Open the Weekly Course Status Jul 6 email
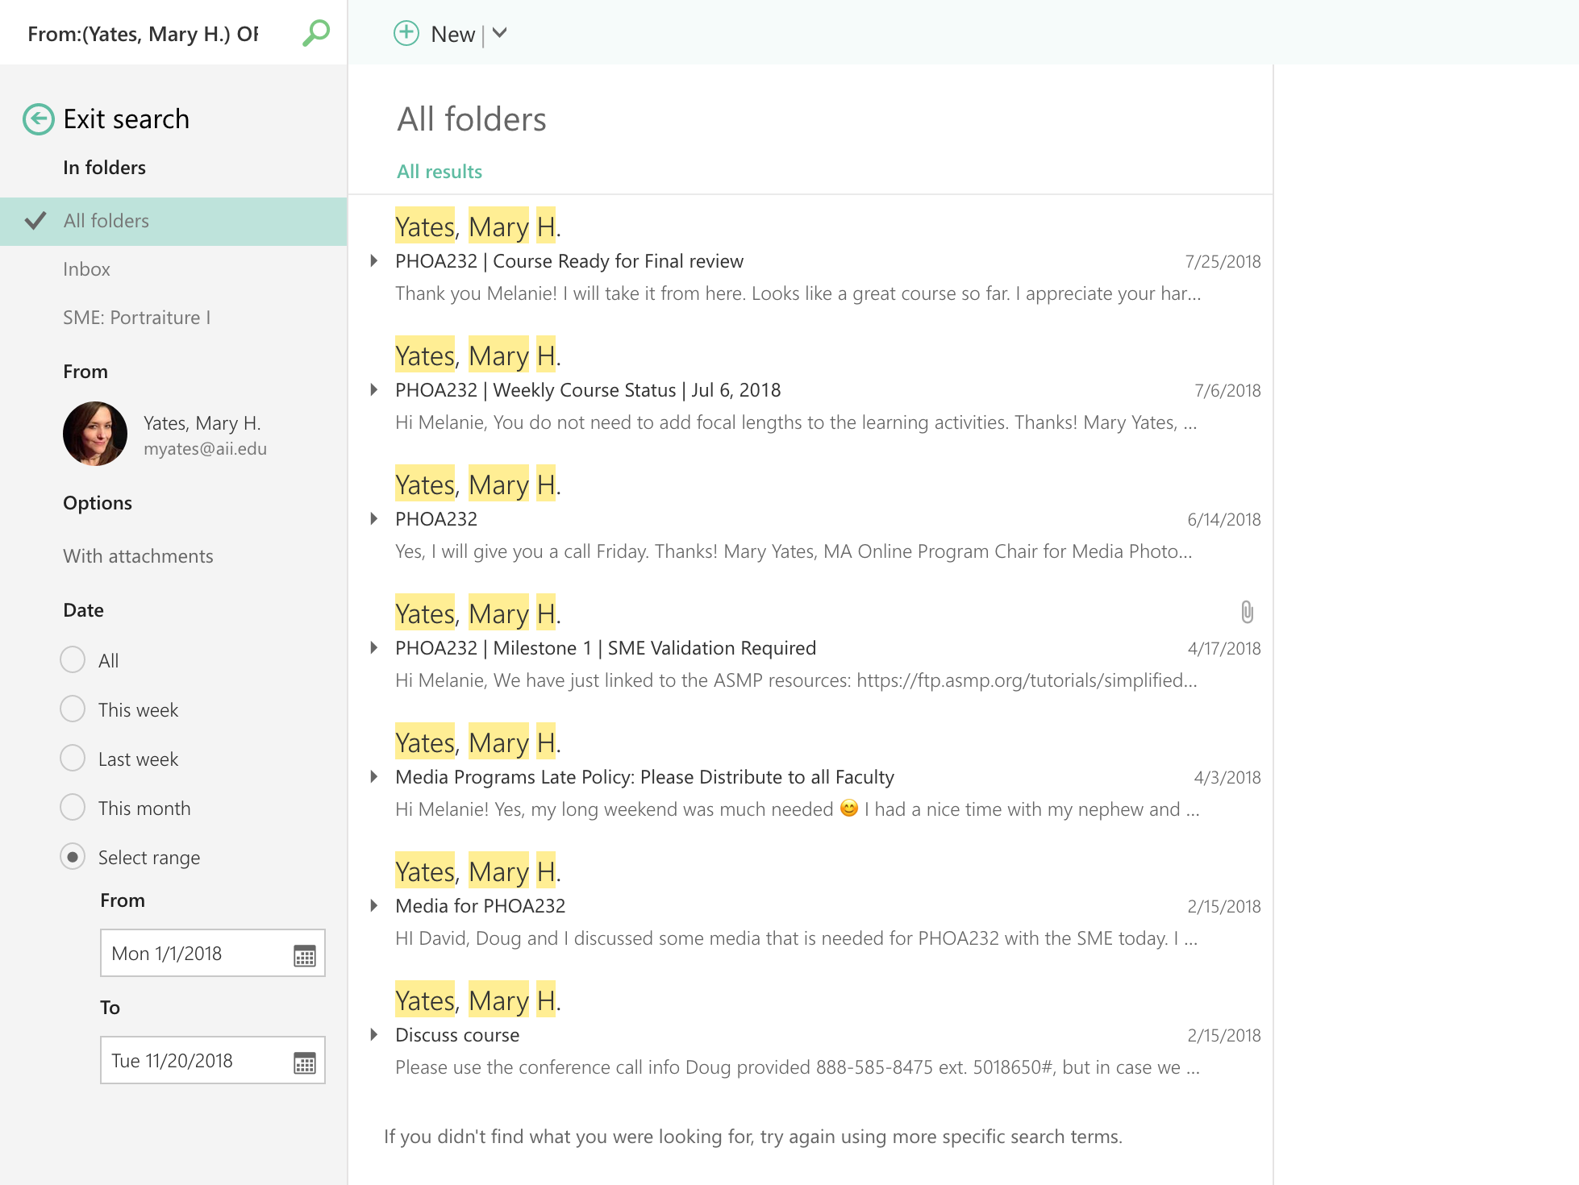Image resolution: width=1579 pixels, height=1185 pixels. pyautogui.click(x=588, y=390)
